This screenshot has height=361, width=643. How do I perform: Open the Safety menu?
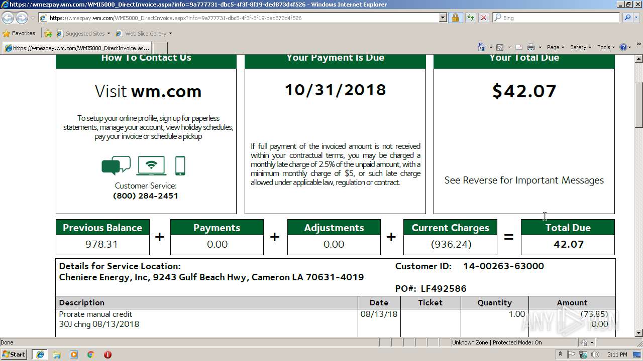click(581, 47)
